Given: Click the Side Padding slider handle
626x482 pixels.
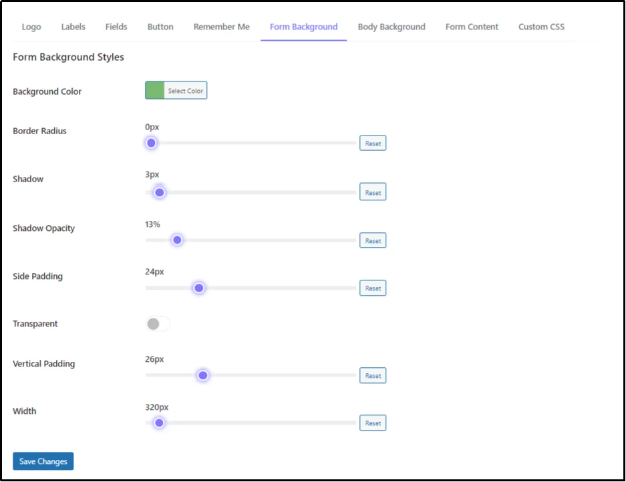Looking at the screenshot, I should [x=198, y=288].
